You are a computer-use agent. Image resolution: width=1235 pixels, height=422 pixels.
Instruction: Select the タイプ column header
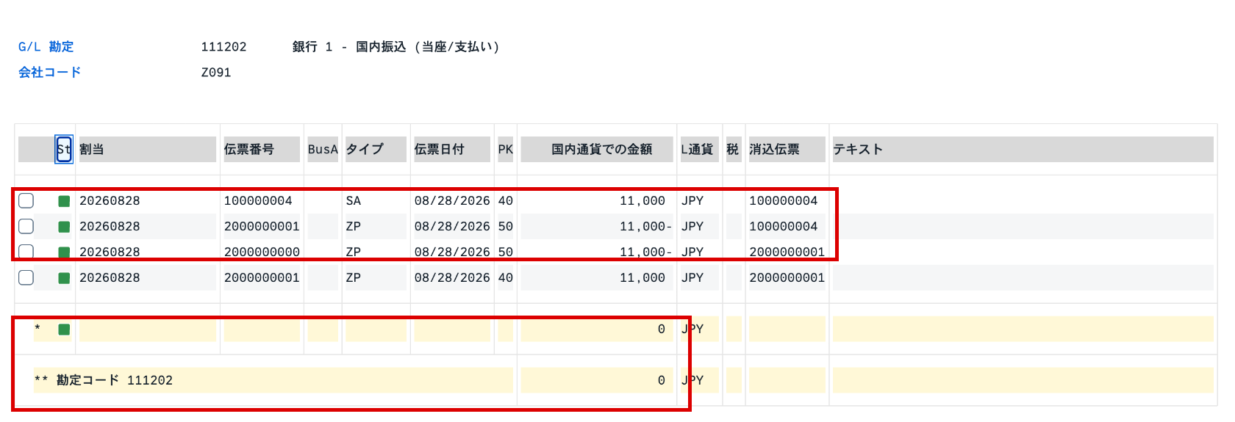coord(376,149)
